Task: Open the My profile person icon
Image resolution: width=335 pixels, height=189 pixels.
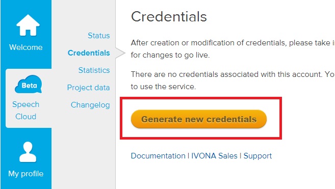Action: click(28, 152)
